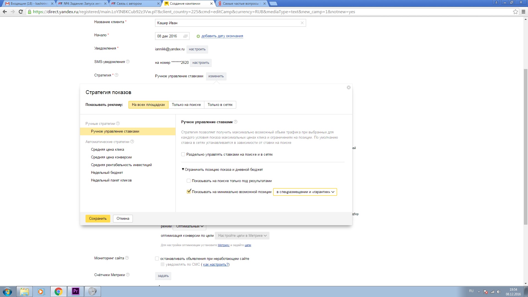This screenshot has width=528, height=297.
Task: Open the Настройте цели в Метрике dropdown
Action: click(242, 236)
